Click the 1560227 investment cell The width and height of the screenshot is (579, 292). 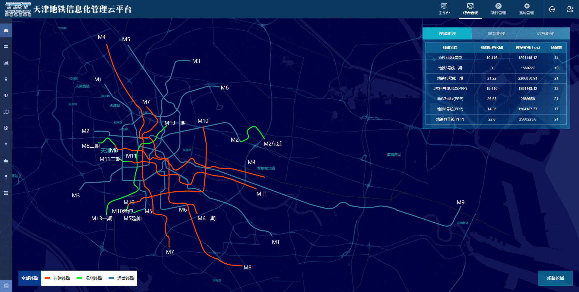click(528, 68)
